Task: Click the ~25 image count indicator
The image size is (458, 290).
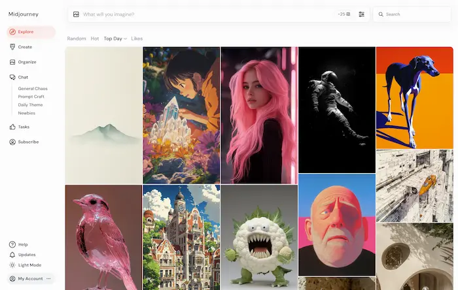Action: (343, 14)
